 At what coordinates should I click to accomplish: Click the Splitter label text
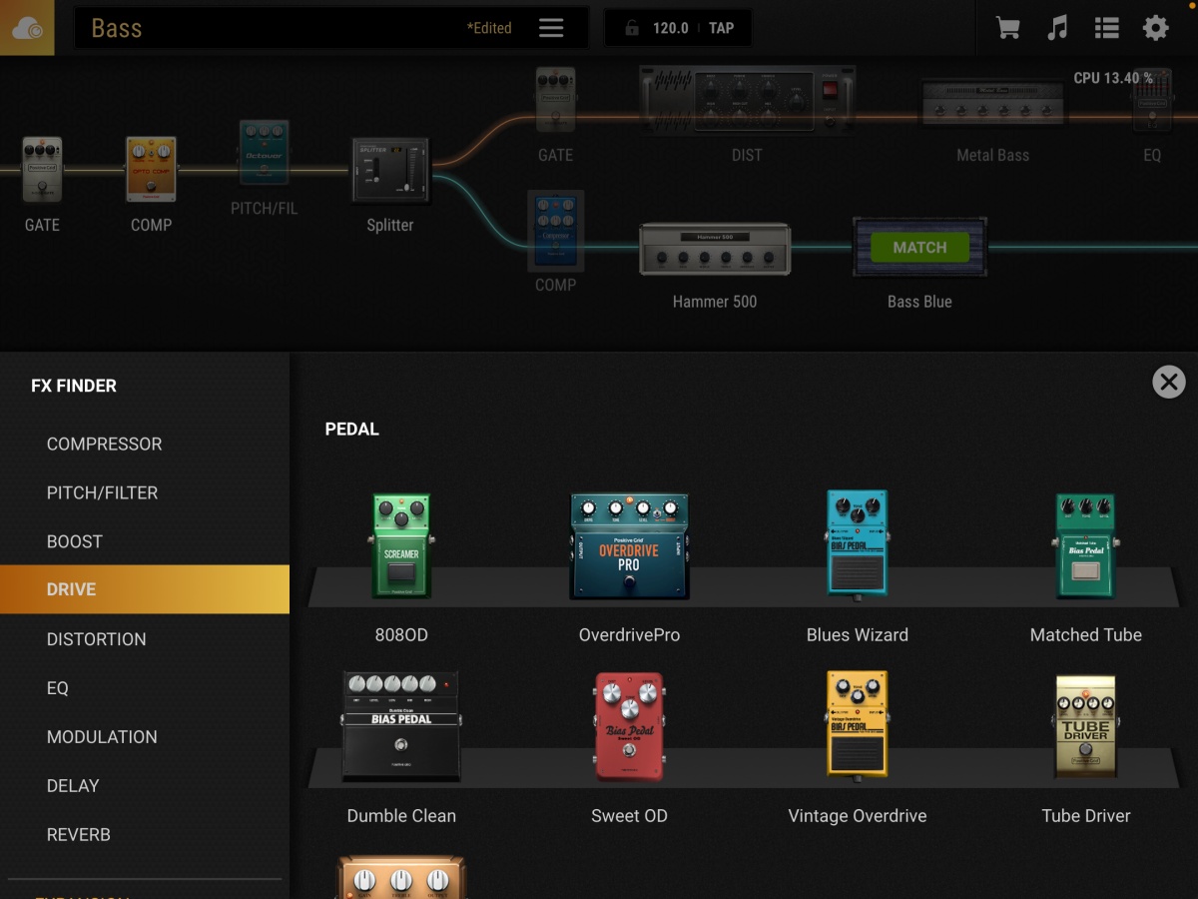(390, 225)
